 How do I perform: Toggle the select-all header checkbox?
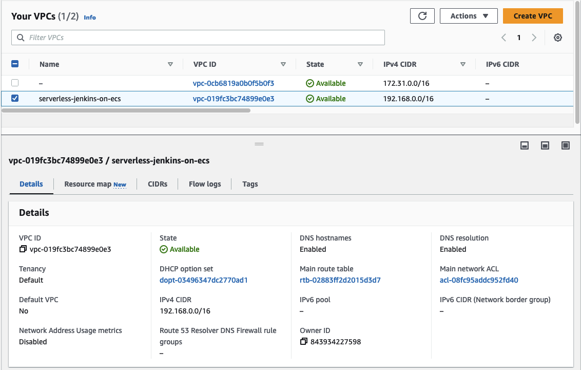point(15,64)
